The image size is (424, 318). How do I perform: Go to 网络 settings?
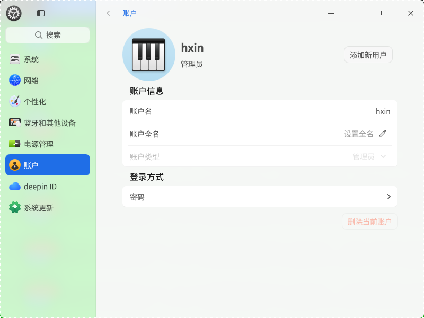(x=48, y=81)
